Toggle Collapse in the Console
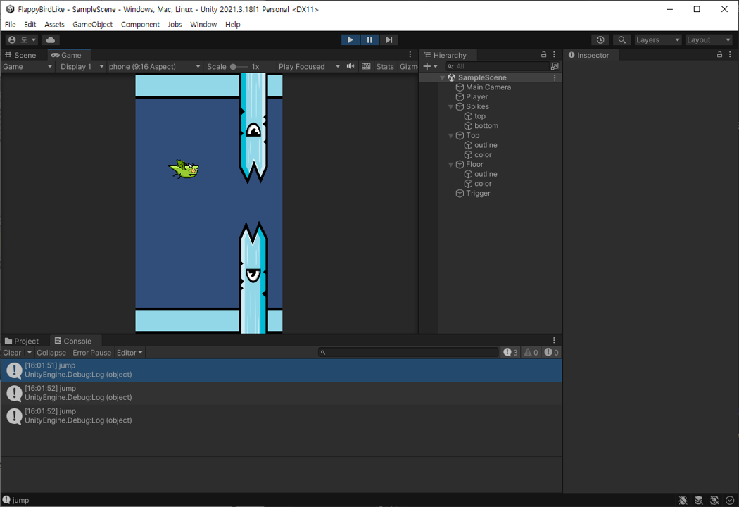The height and width of the screenshot is (507, 739). [51, 352]
